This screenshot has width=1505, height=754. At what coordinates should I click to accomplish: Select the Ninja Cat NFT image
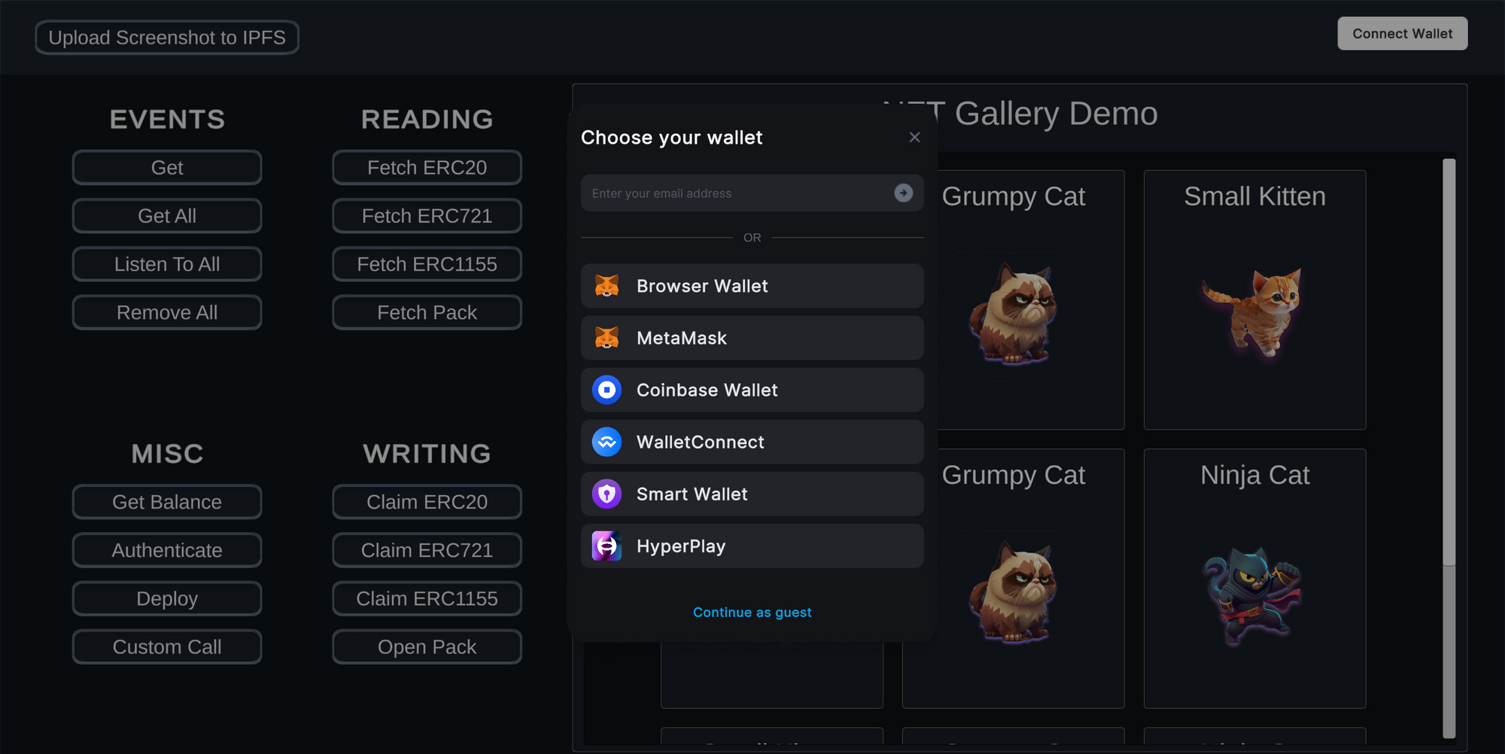(x=1254, y=594)
